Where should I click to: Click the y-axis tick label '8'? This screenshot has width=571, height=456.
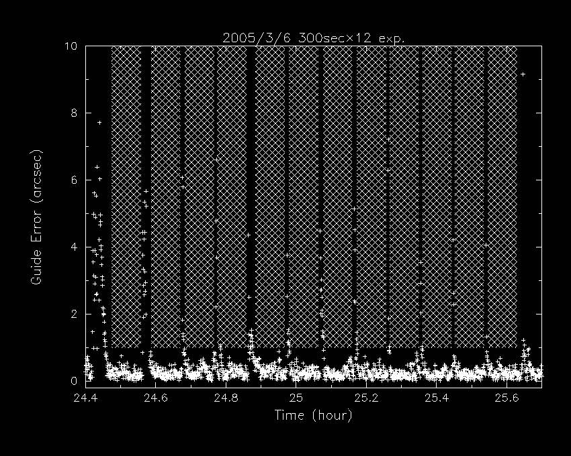tap(74, 113)
